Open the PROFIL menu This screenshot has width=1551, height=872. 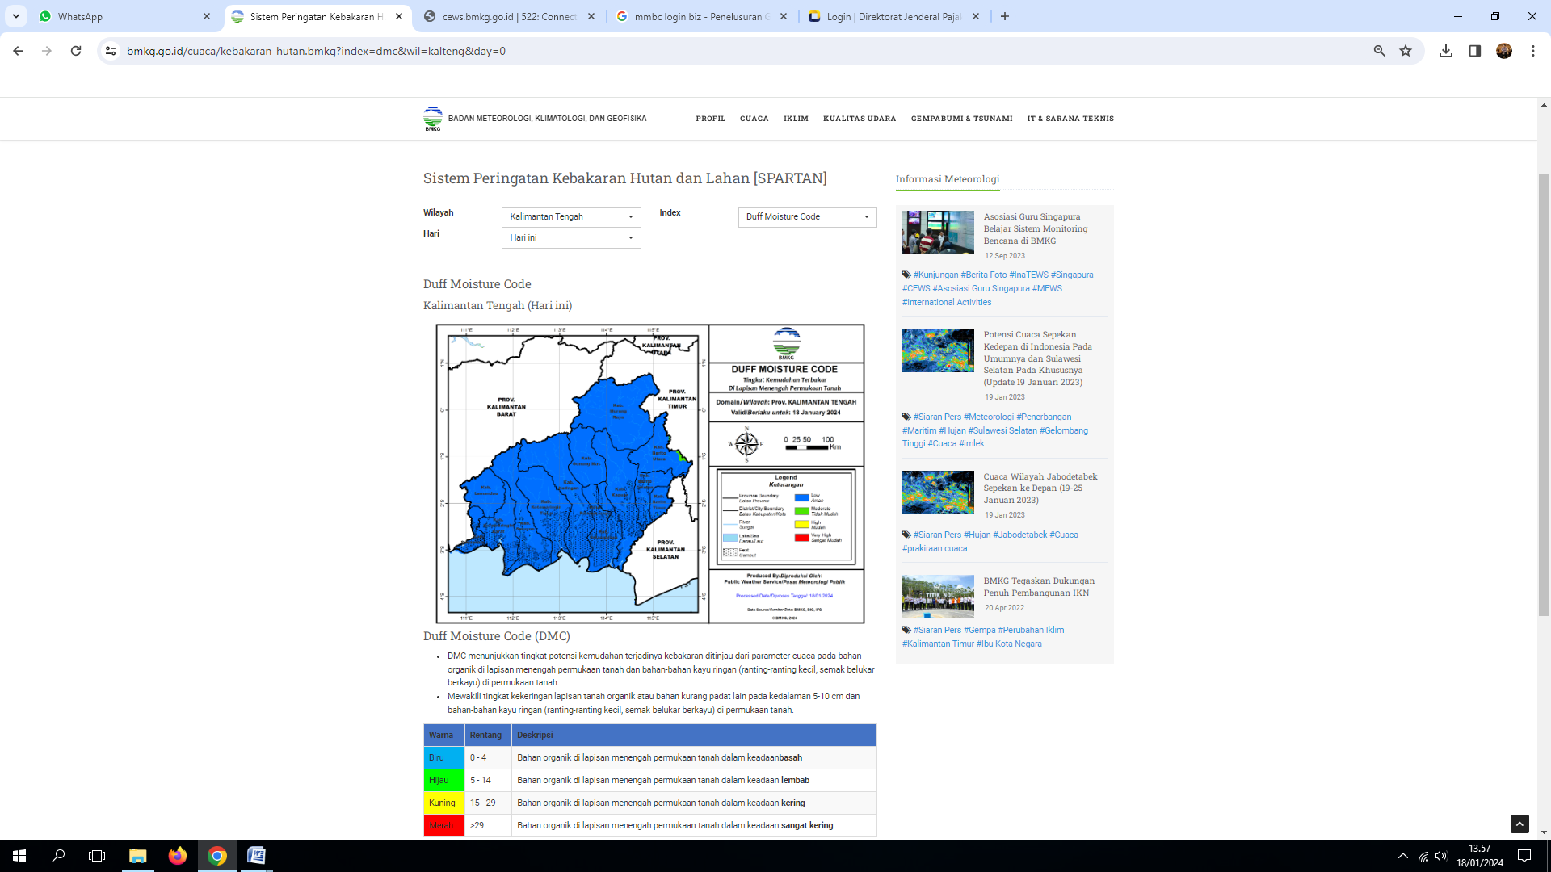[x=711, y=119]
